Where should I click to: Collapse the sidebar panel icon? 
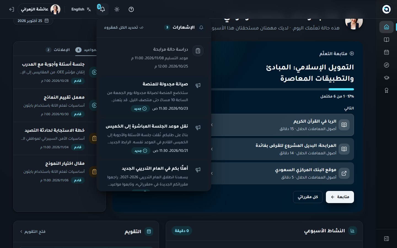click(x=387, y=239)
